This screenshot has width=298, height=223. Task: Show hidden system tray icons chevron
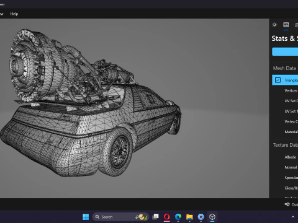tap(293, 217)
